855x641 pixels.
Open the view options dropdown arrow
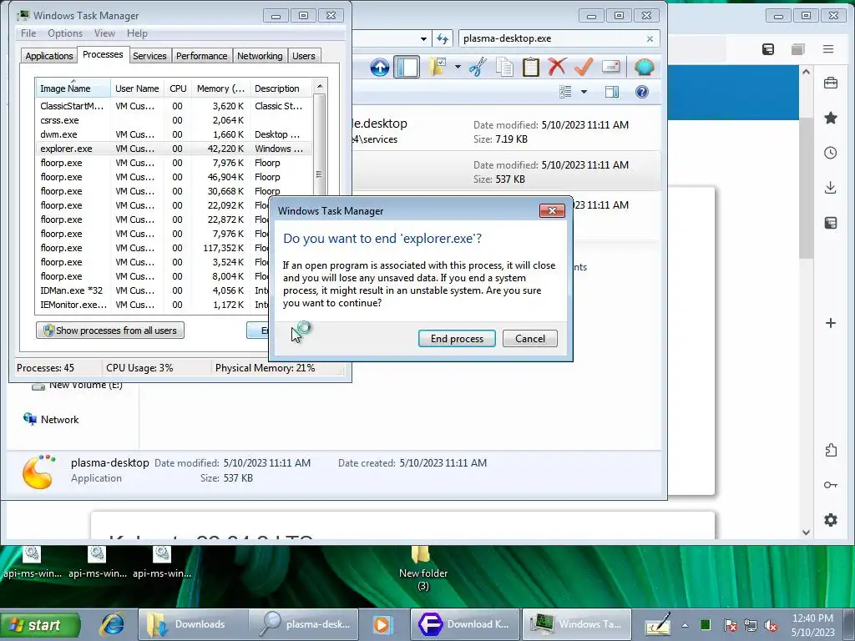click(584, 92)
